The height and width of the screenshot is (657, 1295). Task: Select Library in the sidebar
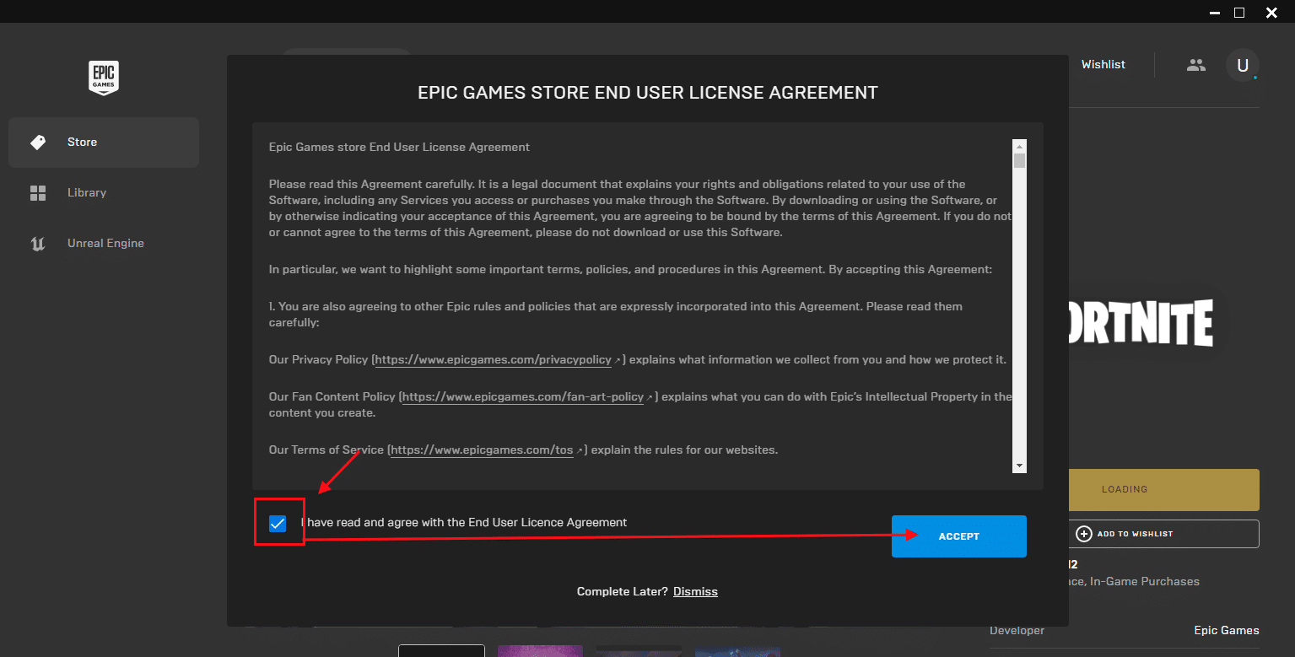(x=104, y=193)
